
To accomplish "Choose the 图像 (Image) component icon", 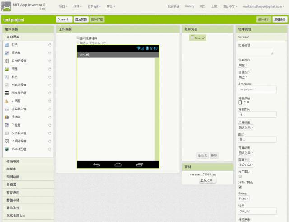I will (x=6, y=69).
